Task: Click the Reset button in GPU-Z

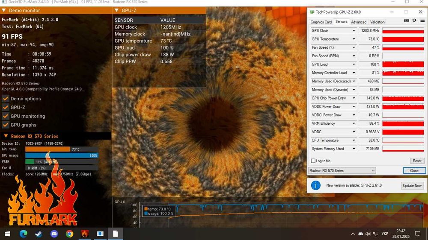Action: coord(417,161)
